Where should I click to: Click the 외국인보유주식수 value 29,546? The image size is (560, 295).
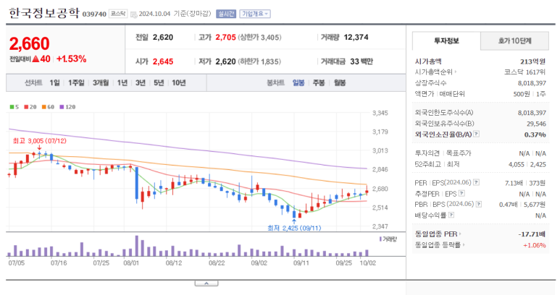(x=536, y=124)
